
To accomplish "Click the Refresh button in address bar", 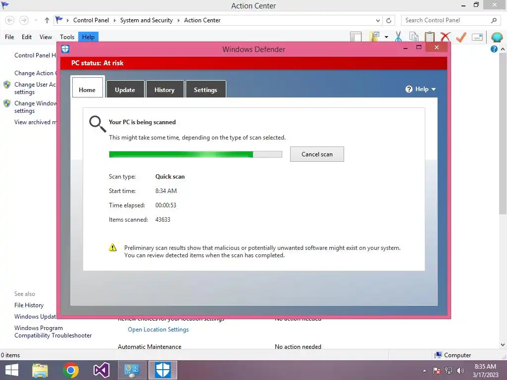I will pyautogui.click(x=389, y=20).
